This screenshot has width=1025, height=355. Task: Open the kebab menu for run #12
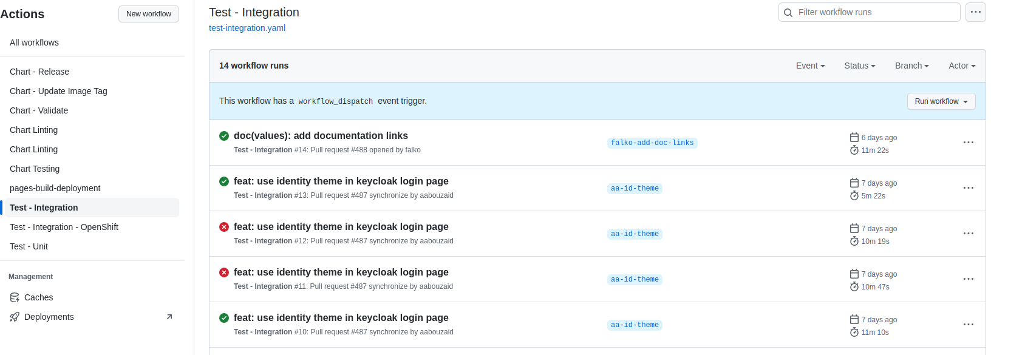[969, 234]
